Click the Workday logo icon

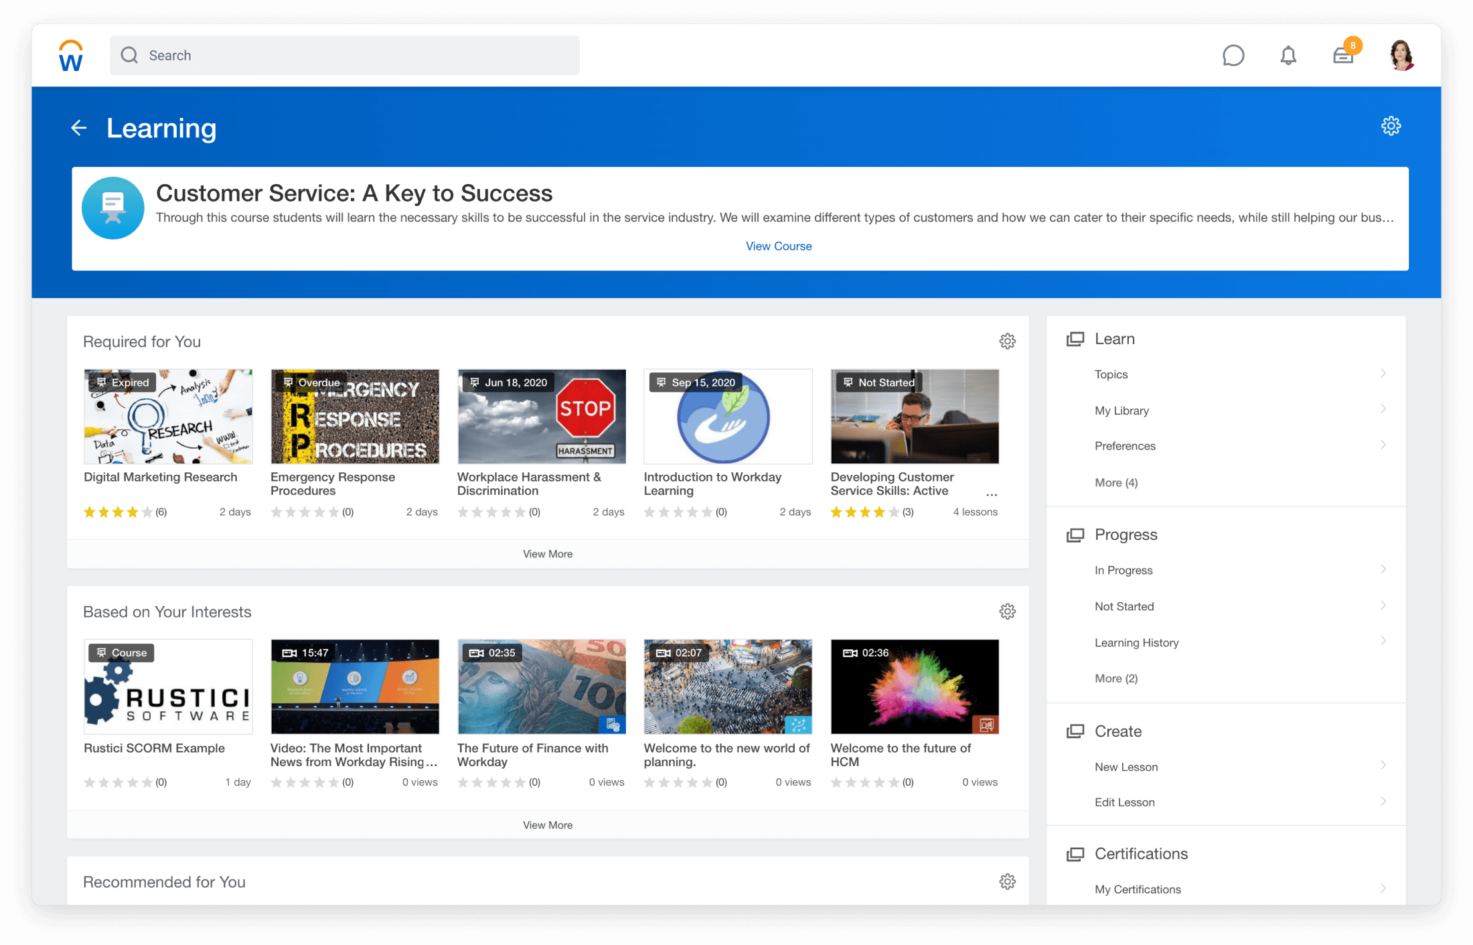(71, 56)
